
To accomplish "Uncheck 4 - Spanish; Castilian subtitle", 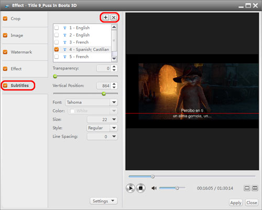I will (x=57, y=50).
